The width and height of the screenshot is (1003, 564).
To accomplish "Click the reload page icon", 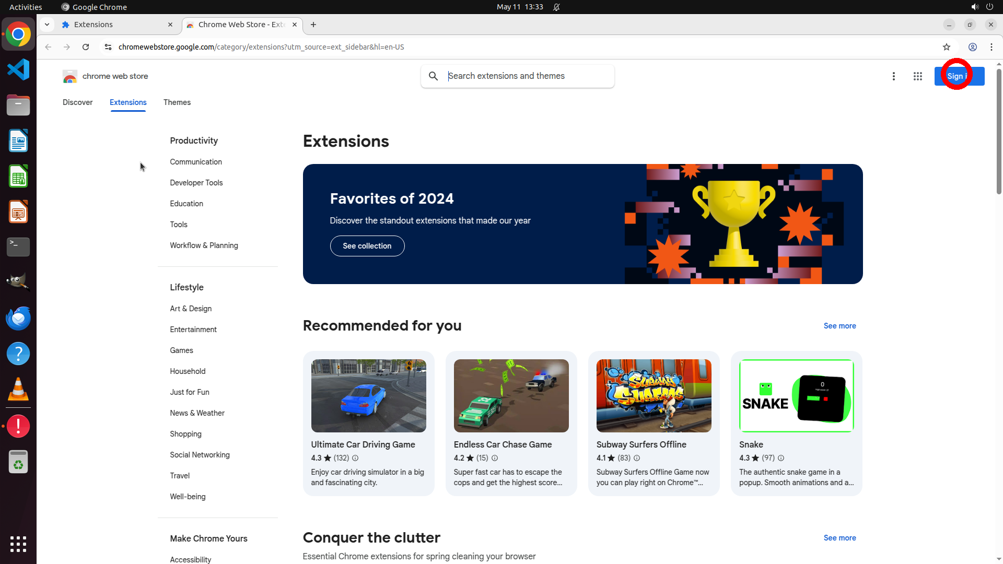I will pyautogui.click(x=86, y=47).
